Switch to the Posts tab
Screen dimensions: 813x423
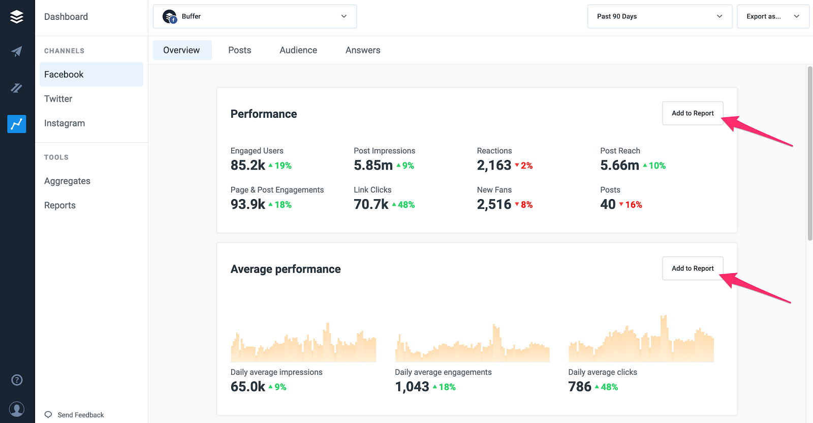(x=240, y=50)
